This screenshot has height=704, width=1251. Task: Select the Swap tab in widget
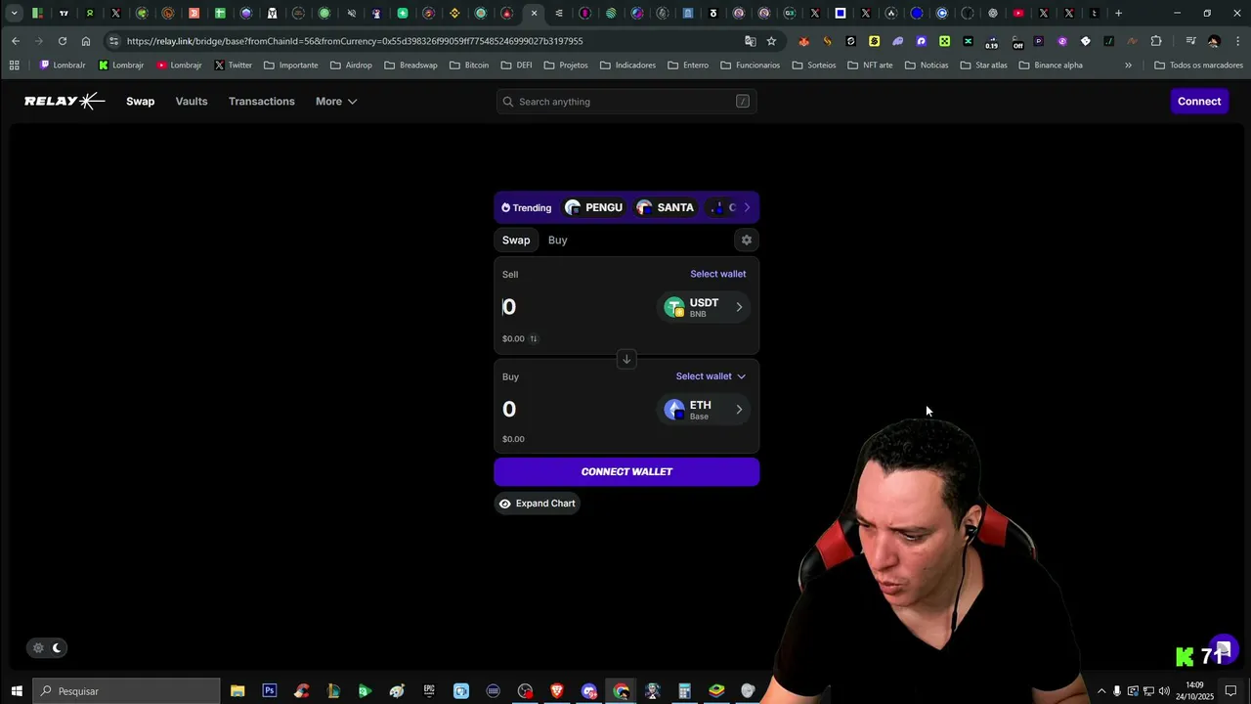coord(516,241)
